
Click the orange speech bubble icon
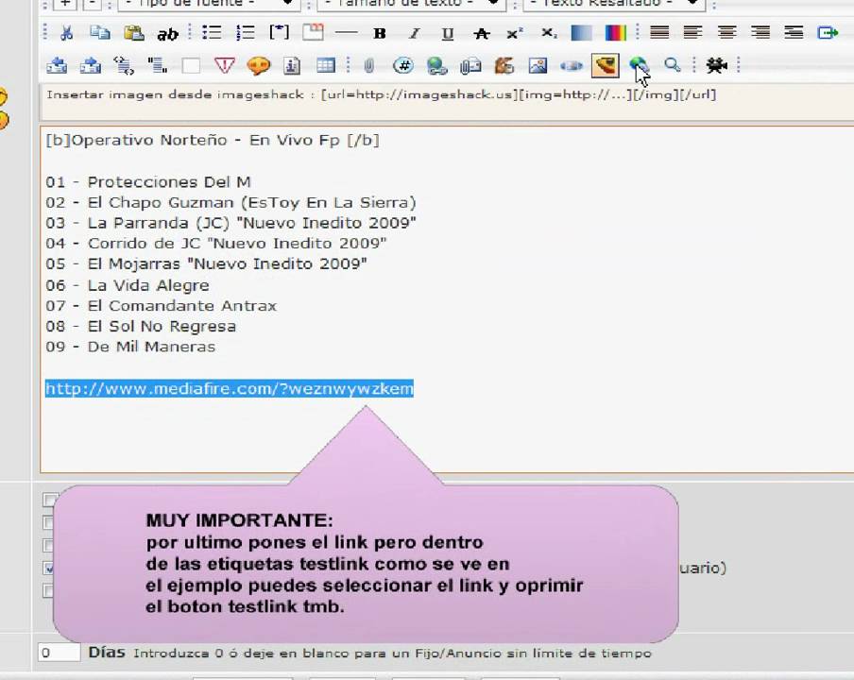coord(258,66)
